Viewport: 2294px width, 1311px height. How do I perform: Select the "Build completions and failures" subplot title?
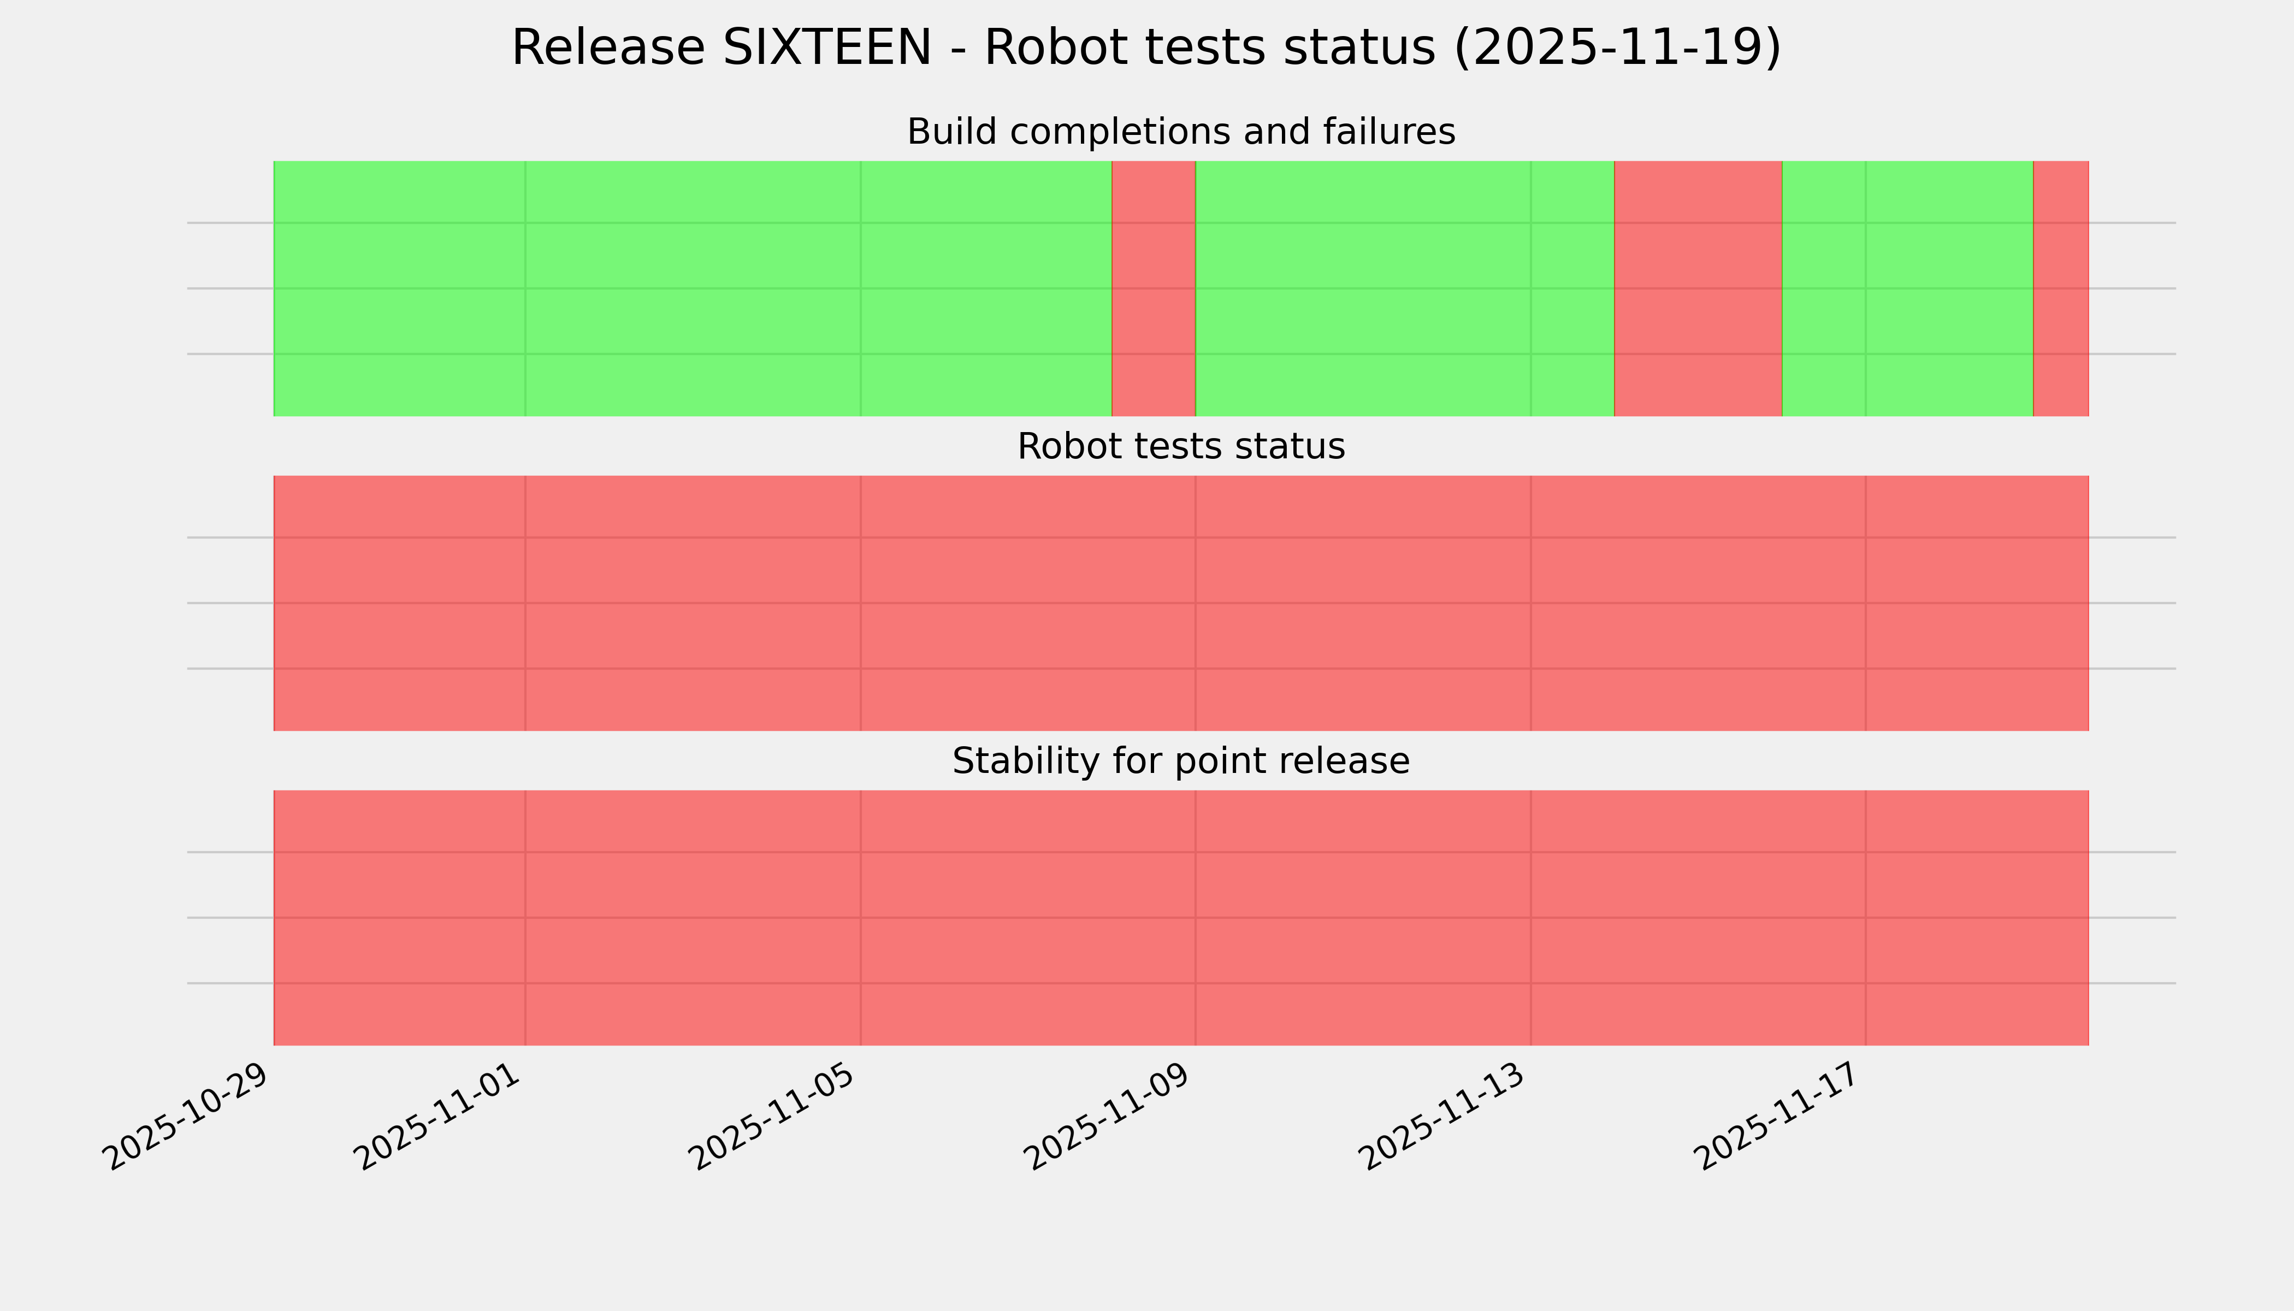click(1180, 132)
